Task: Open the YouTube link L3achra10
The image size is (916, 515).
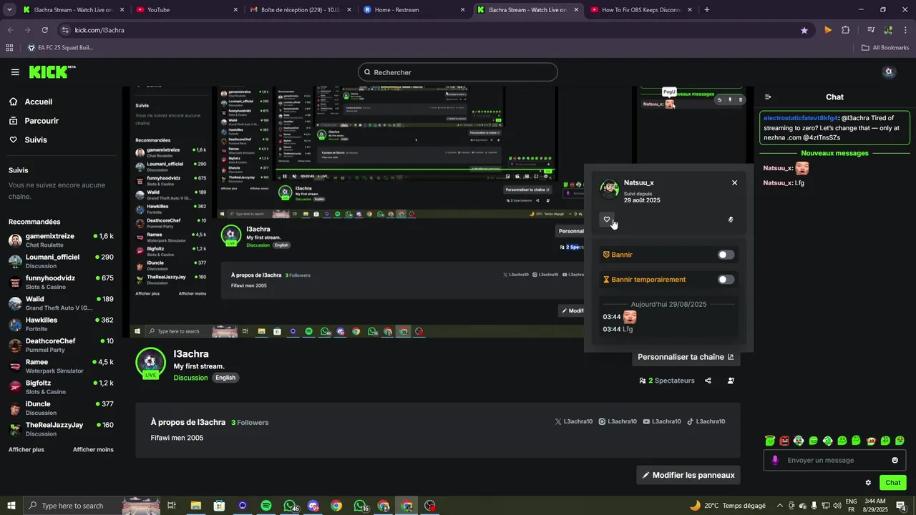Action: (662, 421)
